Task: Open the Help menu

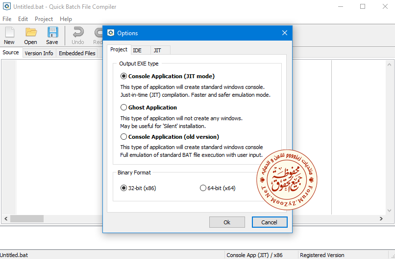Action: (66, 19)
